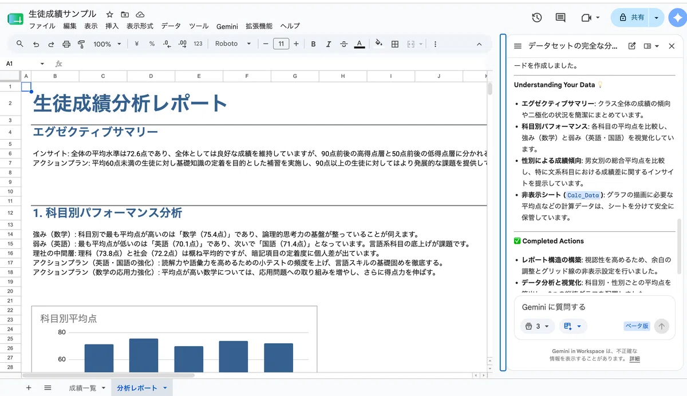
Task: Open the borders menu
Action: tap(394, 44)
